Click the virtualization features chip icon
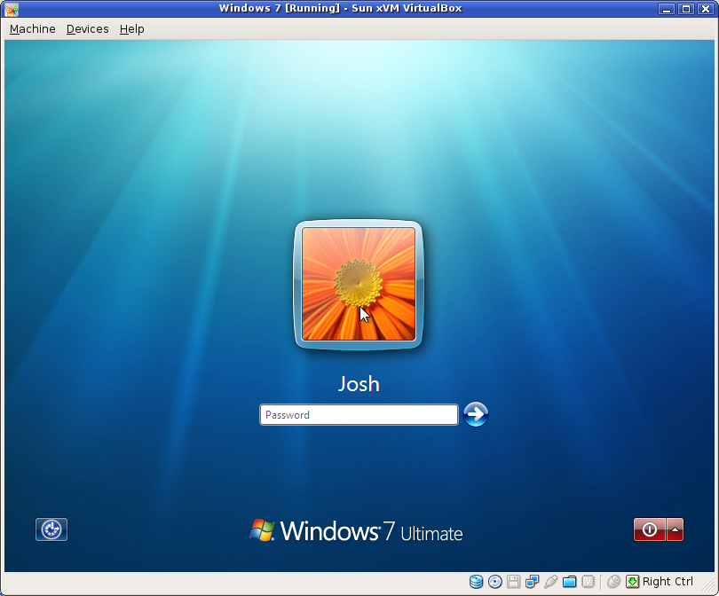Image resolution: width=719 pixels, height=596 pixels. pos(589,582)
